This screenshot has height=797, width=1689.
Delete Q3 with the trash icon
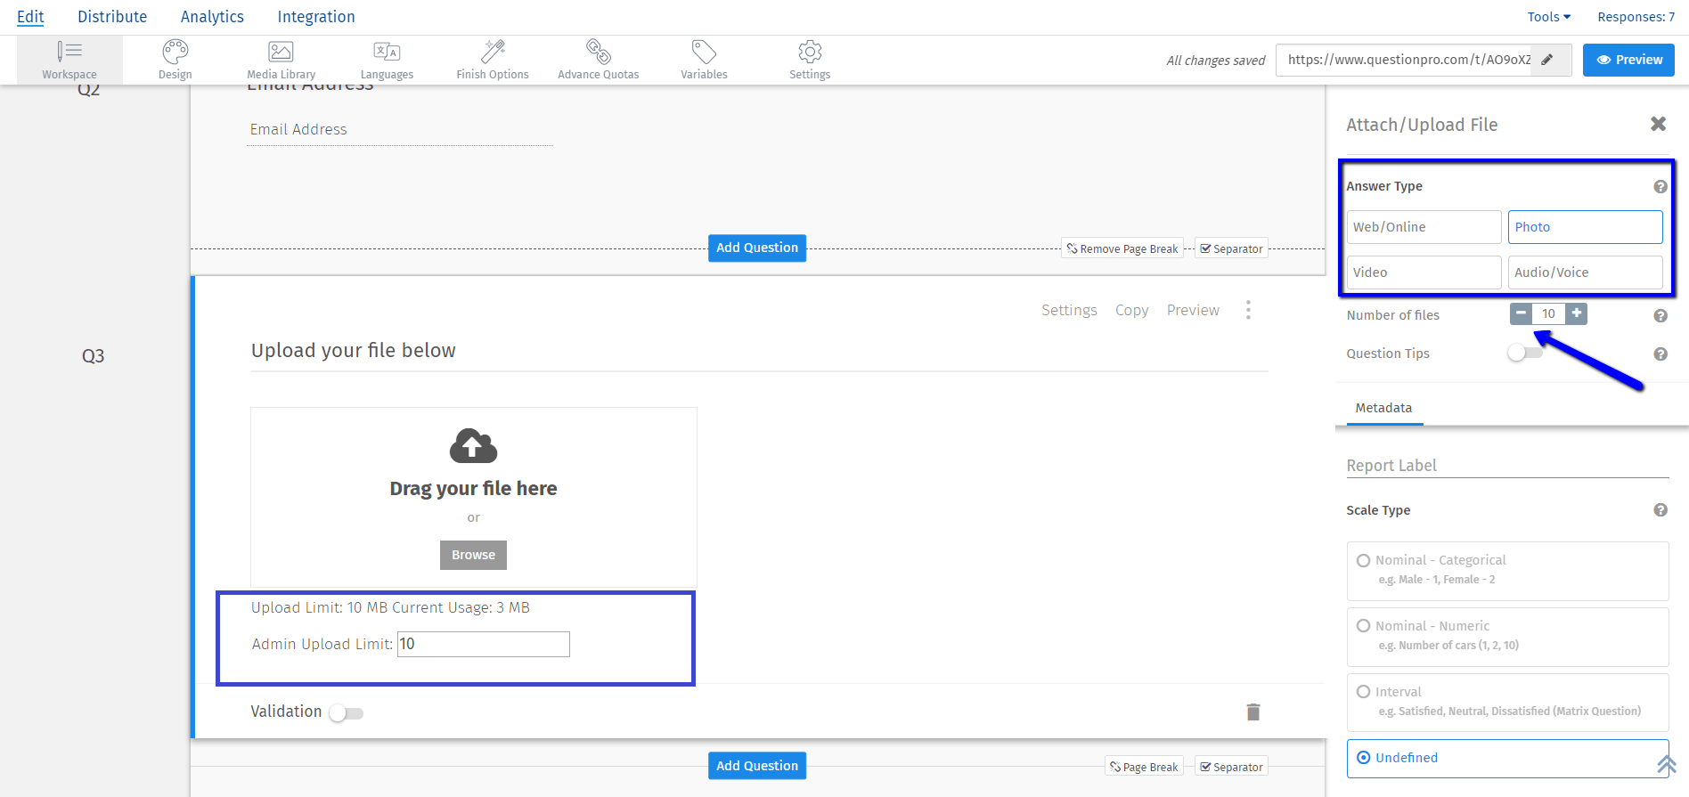coord(1253,712)
